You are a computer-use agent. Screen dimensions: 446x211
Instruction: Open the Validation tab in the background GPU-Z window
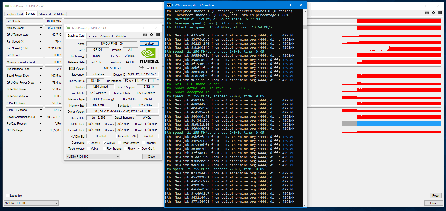pos(60,14)
